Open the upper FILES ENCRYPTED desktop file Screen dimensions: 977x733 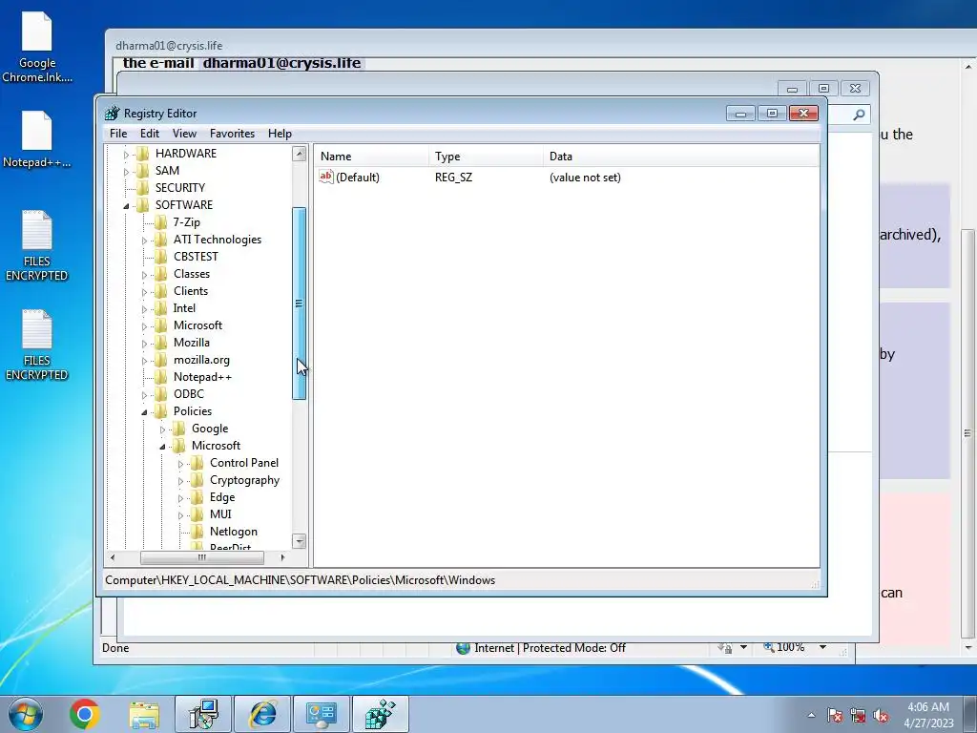point(37,245)
